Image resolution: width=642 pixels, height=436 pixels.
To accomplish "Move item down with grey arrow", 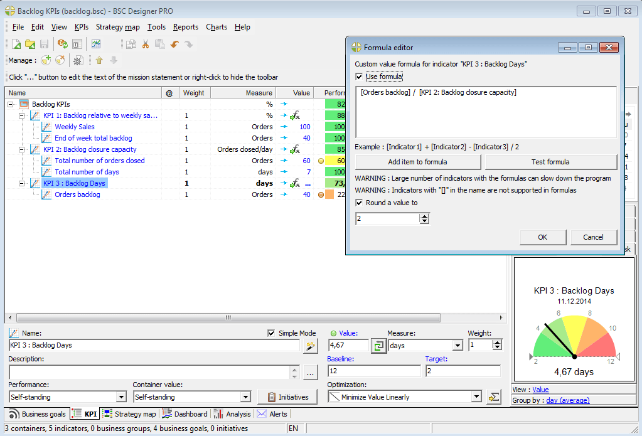I will pos(114,61).
